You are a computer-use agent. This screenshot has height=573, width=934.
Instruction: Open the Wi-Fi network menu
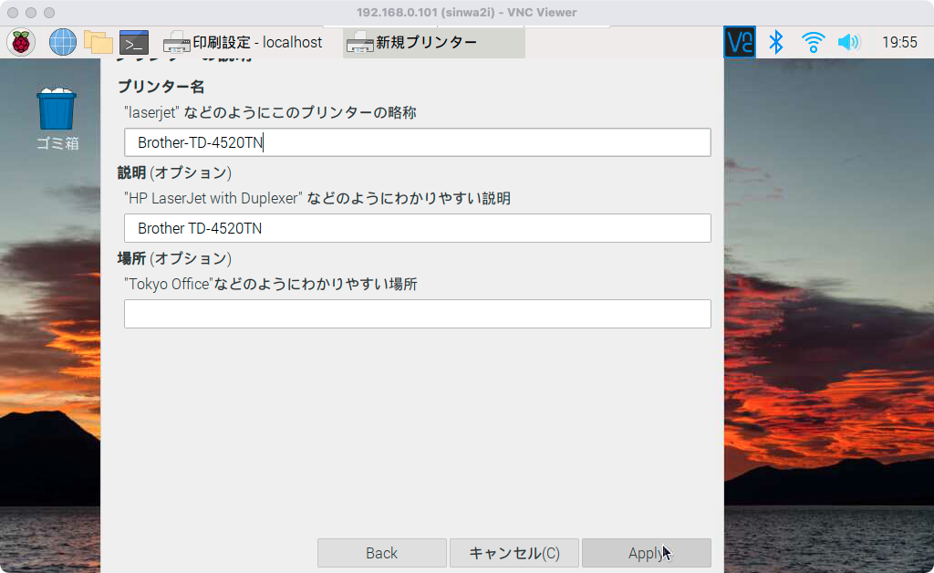click(813, 42)
